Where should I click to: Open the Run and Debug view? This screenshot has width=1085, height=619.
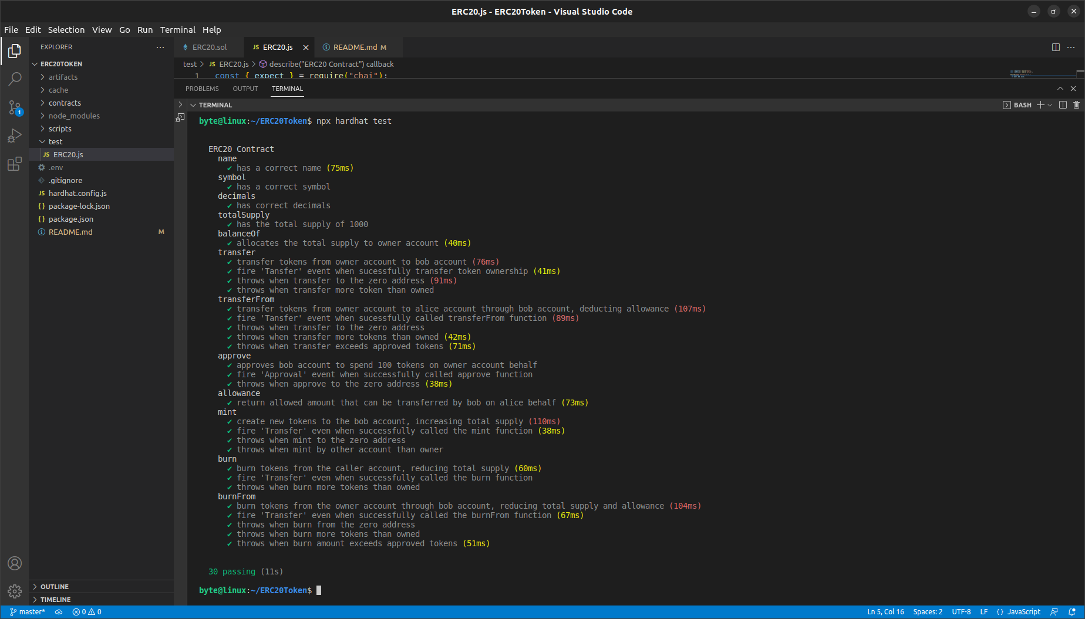tap(15, 136)
